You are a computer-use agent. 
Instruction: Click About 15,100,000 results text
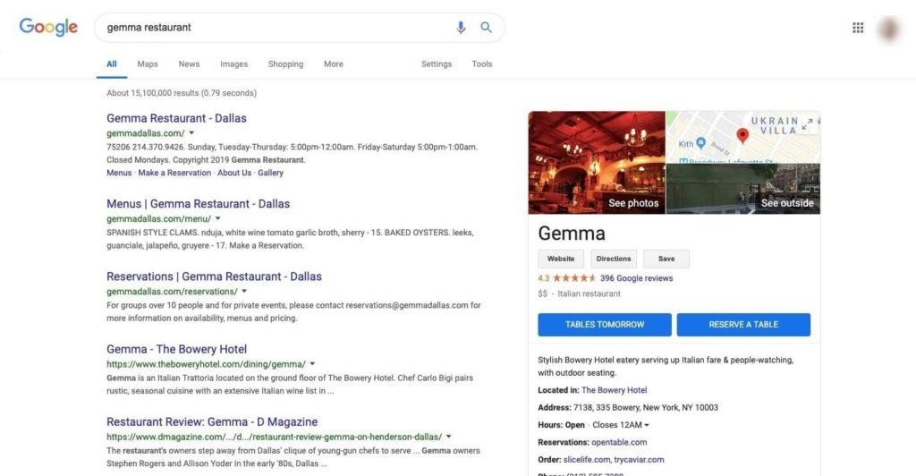(x=182, y=93)
